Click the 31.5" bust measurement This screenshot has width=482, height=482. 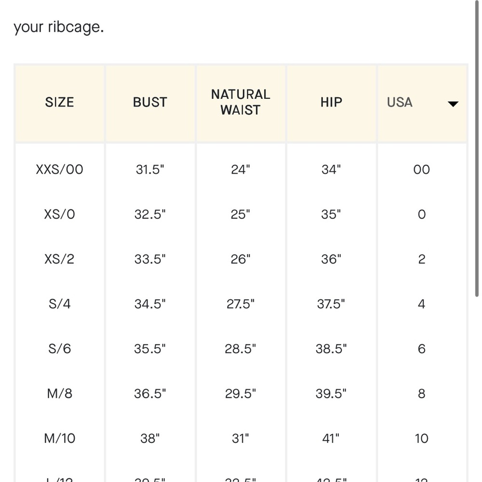[150, 169]
